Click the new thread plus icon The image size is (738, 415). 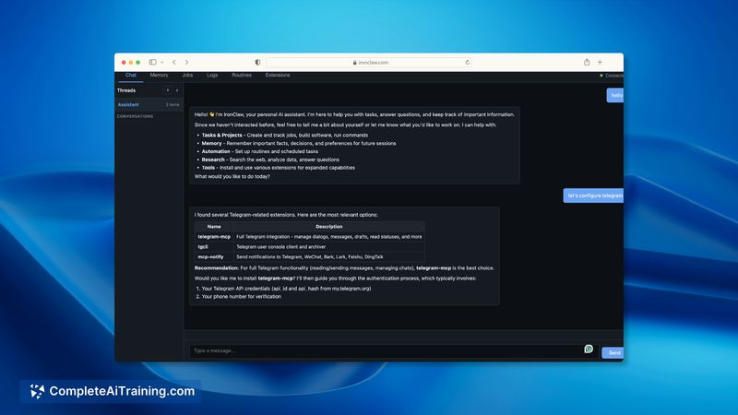[x=167, y=90]
